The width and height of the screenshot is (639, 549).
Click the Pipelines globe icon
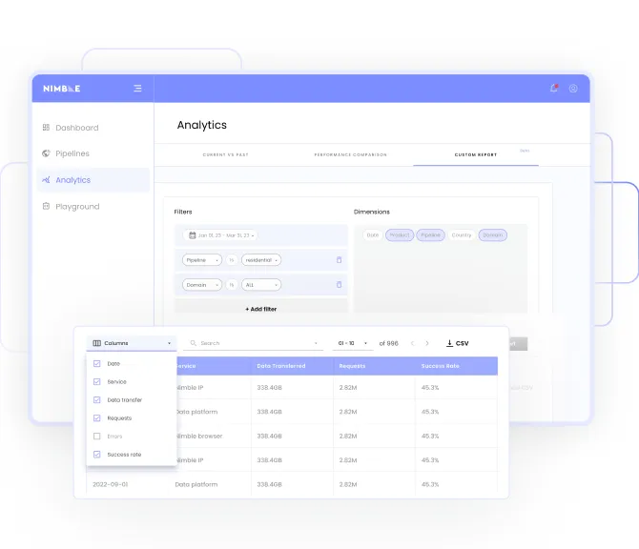tap(46, 153)
